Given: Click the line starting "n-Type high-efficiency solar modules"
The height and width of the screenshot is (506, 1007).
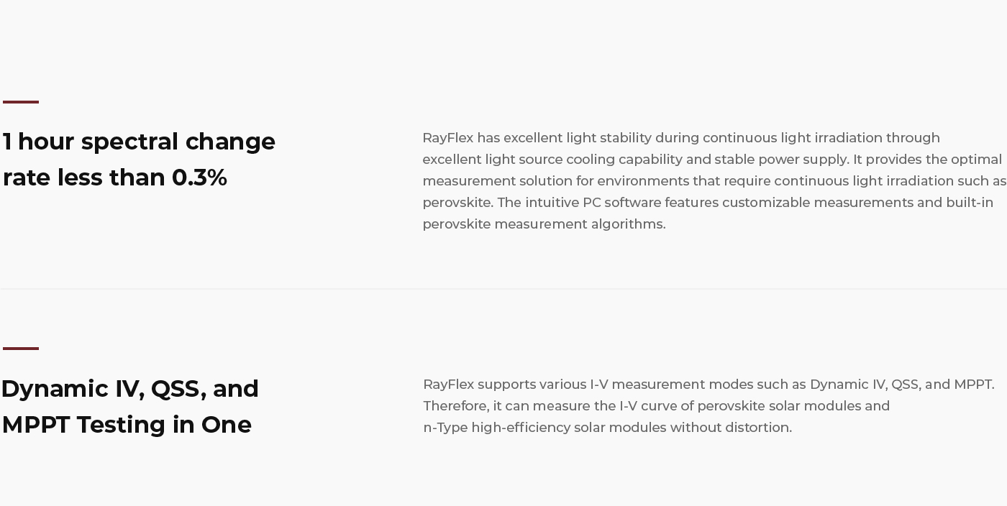Looking at the screenshot, I should point(607,428).
